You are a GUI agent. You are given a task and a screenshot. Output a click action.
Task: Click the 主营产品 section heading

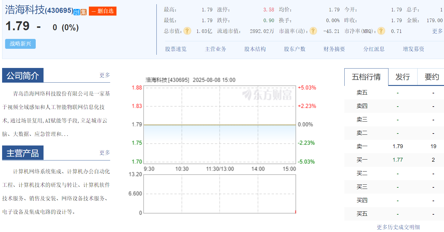[23, 153]
